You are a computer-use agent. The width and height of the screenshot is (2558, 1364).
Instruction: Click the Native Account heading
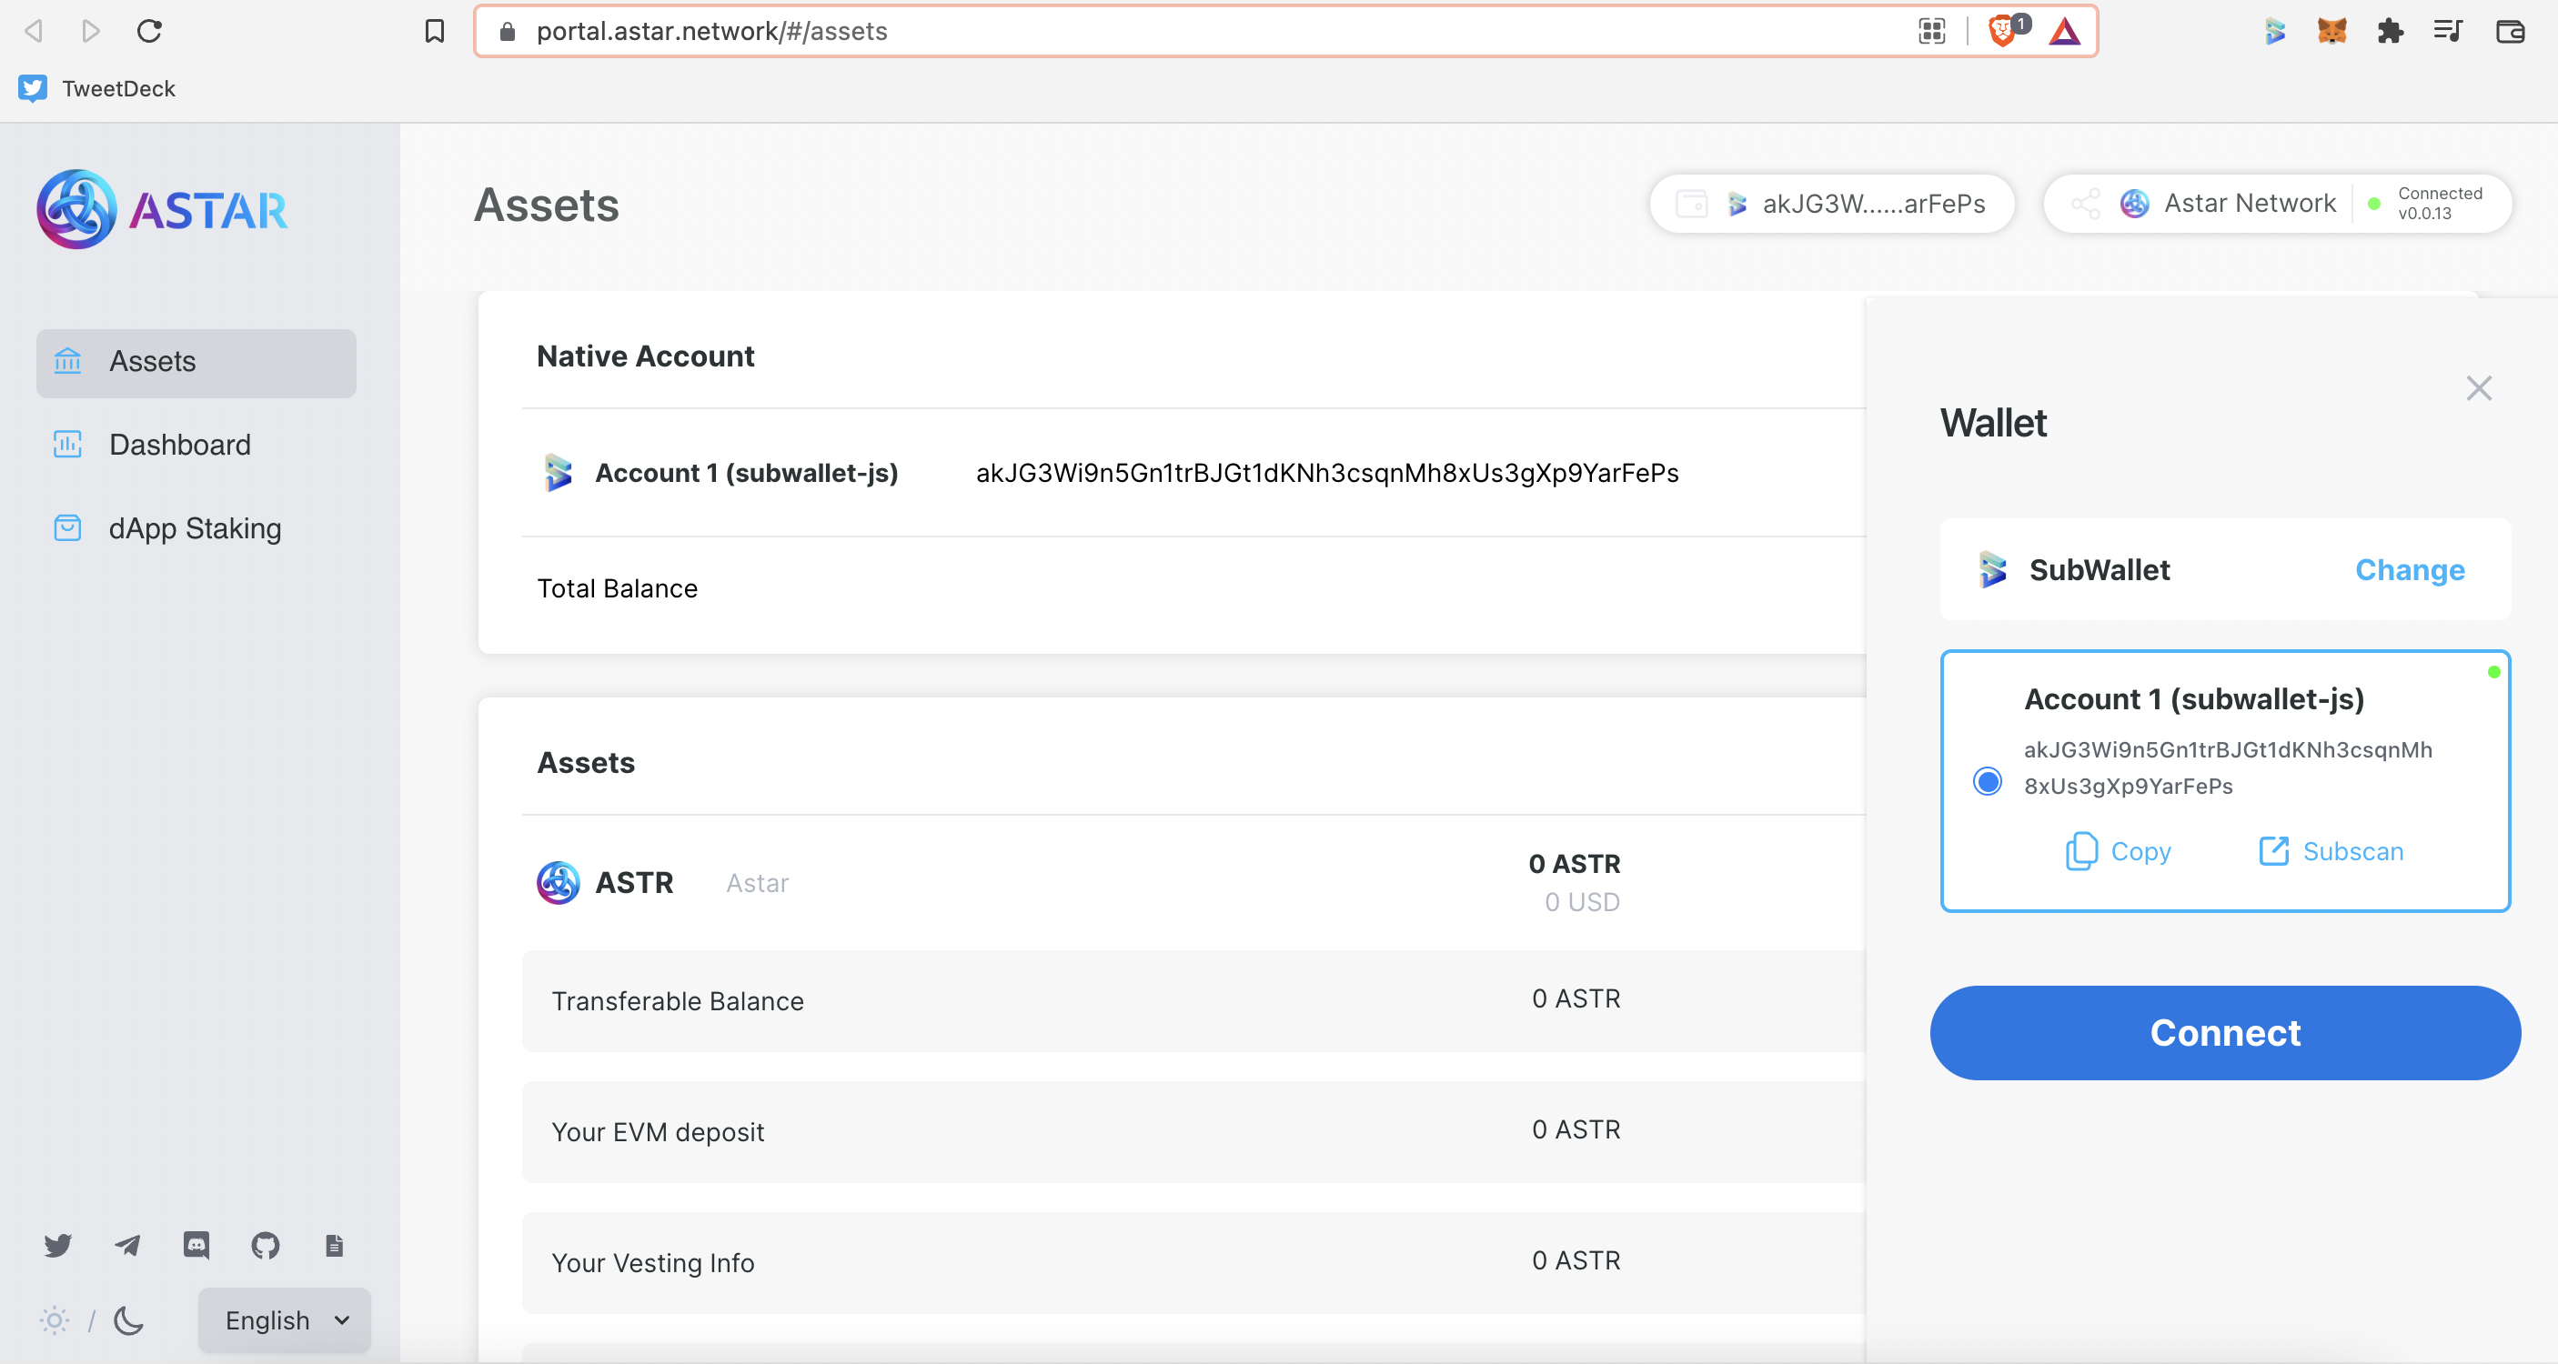[646, 356]
